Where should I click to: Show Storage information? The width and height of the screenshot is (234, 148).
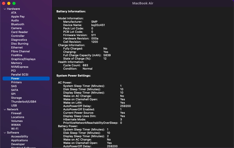pyautogui.click(x=16, y=98)
